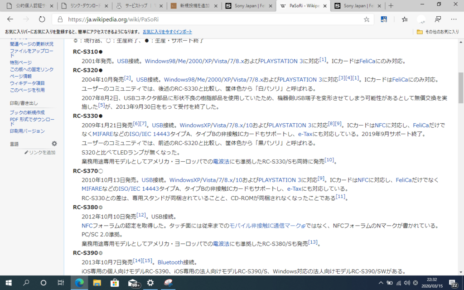This screenshot has width=464, height=290.
Task: Open File Explorer from the taskbar
Action: click(97, 283)
